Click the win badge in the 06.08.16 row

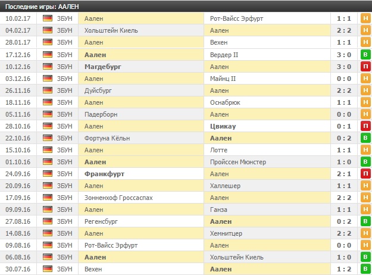(x=365, y=257)
